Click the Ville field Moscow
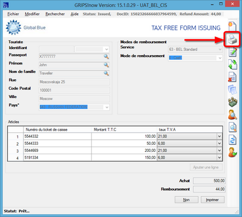 (74, 99)
